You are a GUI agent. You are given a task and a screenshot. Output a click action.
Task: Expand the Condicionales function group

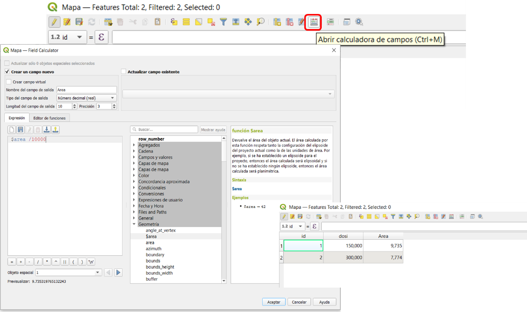(x=134, y=188)
